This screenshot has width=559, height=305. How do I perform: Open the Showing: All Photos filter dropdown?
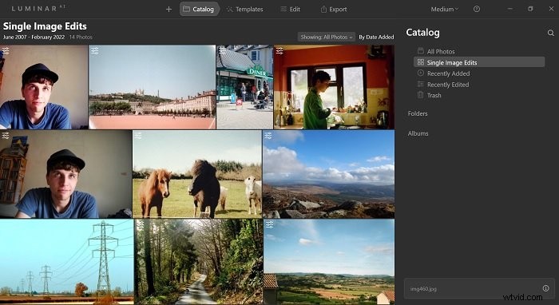pyautogui.click(x=326, y=37)
